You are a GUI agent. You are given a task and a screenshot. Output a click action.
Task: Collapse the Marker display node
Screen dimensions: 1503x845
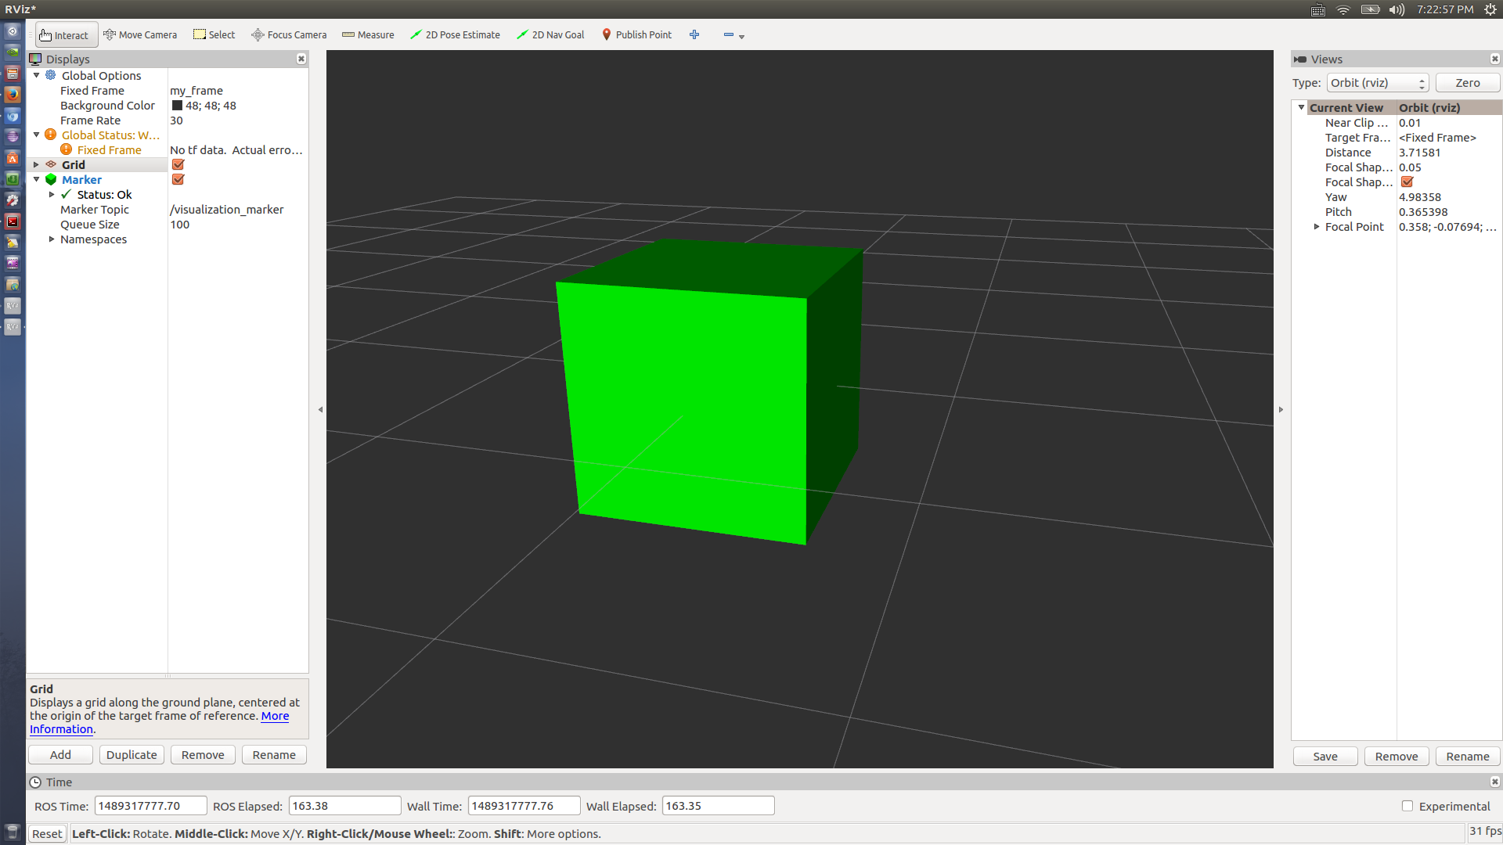36,180
